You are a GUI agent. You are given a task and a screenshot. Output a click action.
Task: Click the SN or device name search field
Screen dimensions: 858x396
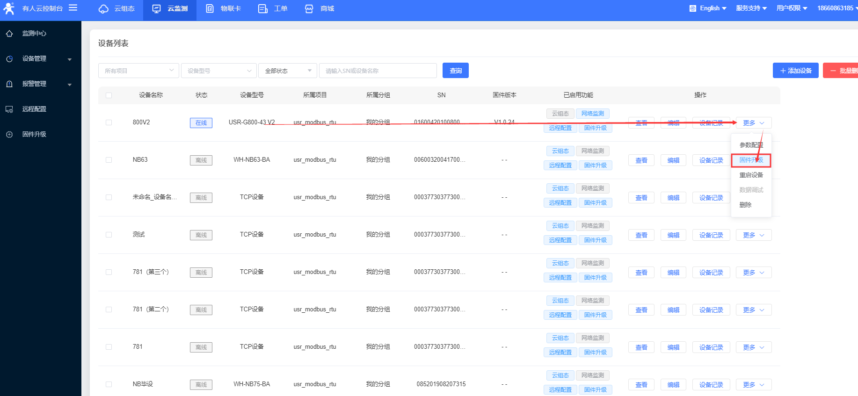pyautogui.click(x=378, y=71)
